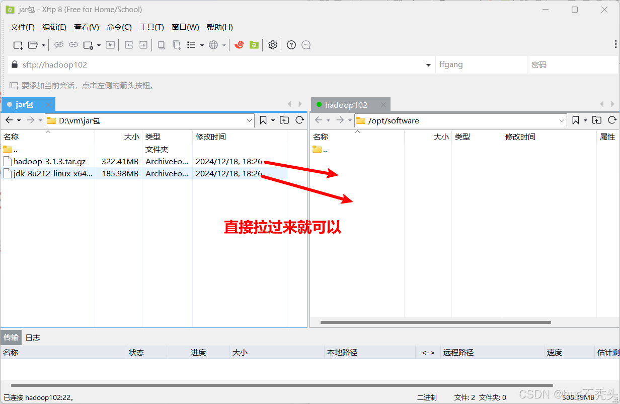Open the 查看(V) menu
620x404 pixels.
coord(87,27)
